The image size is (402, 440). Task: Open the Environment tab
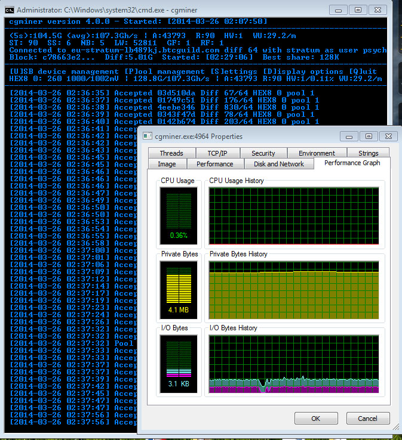[317, 153]
